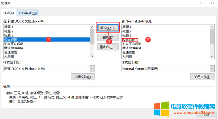The height and width of the screenshot is (119, 218).
Task: Expand the 新建 DOCX 文档.docx styles-in dropdown
Action: [92, 69]
